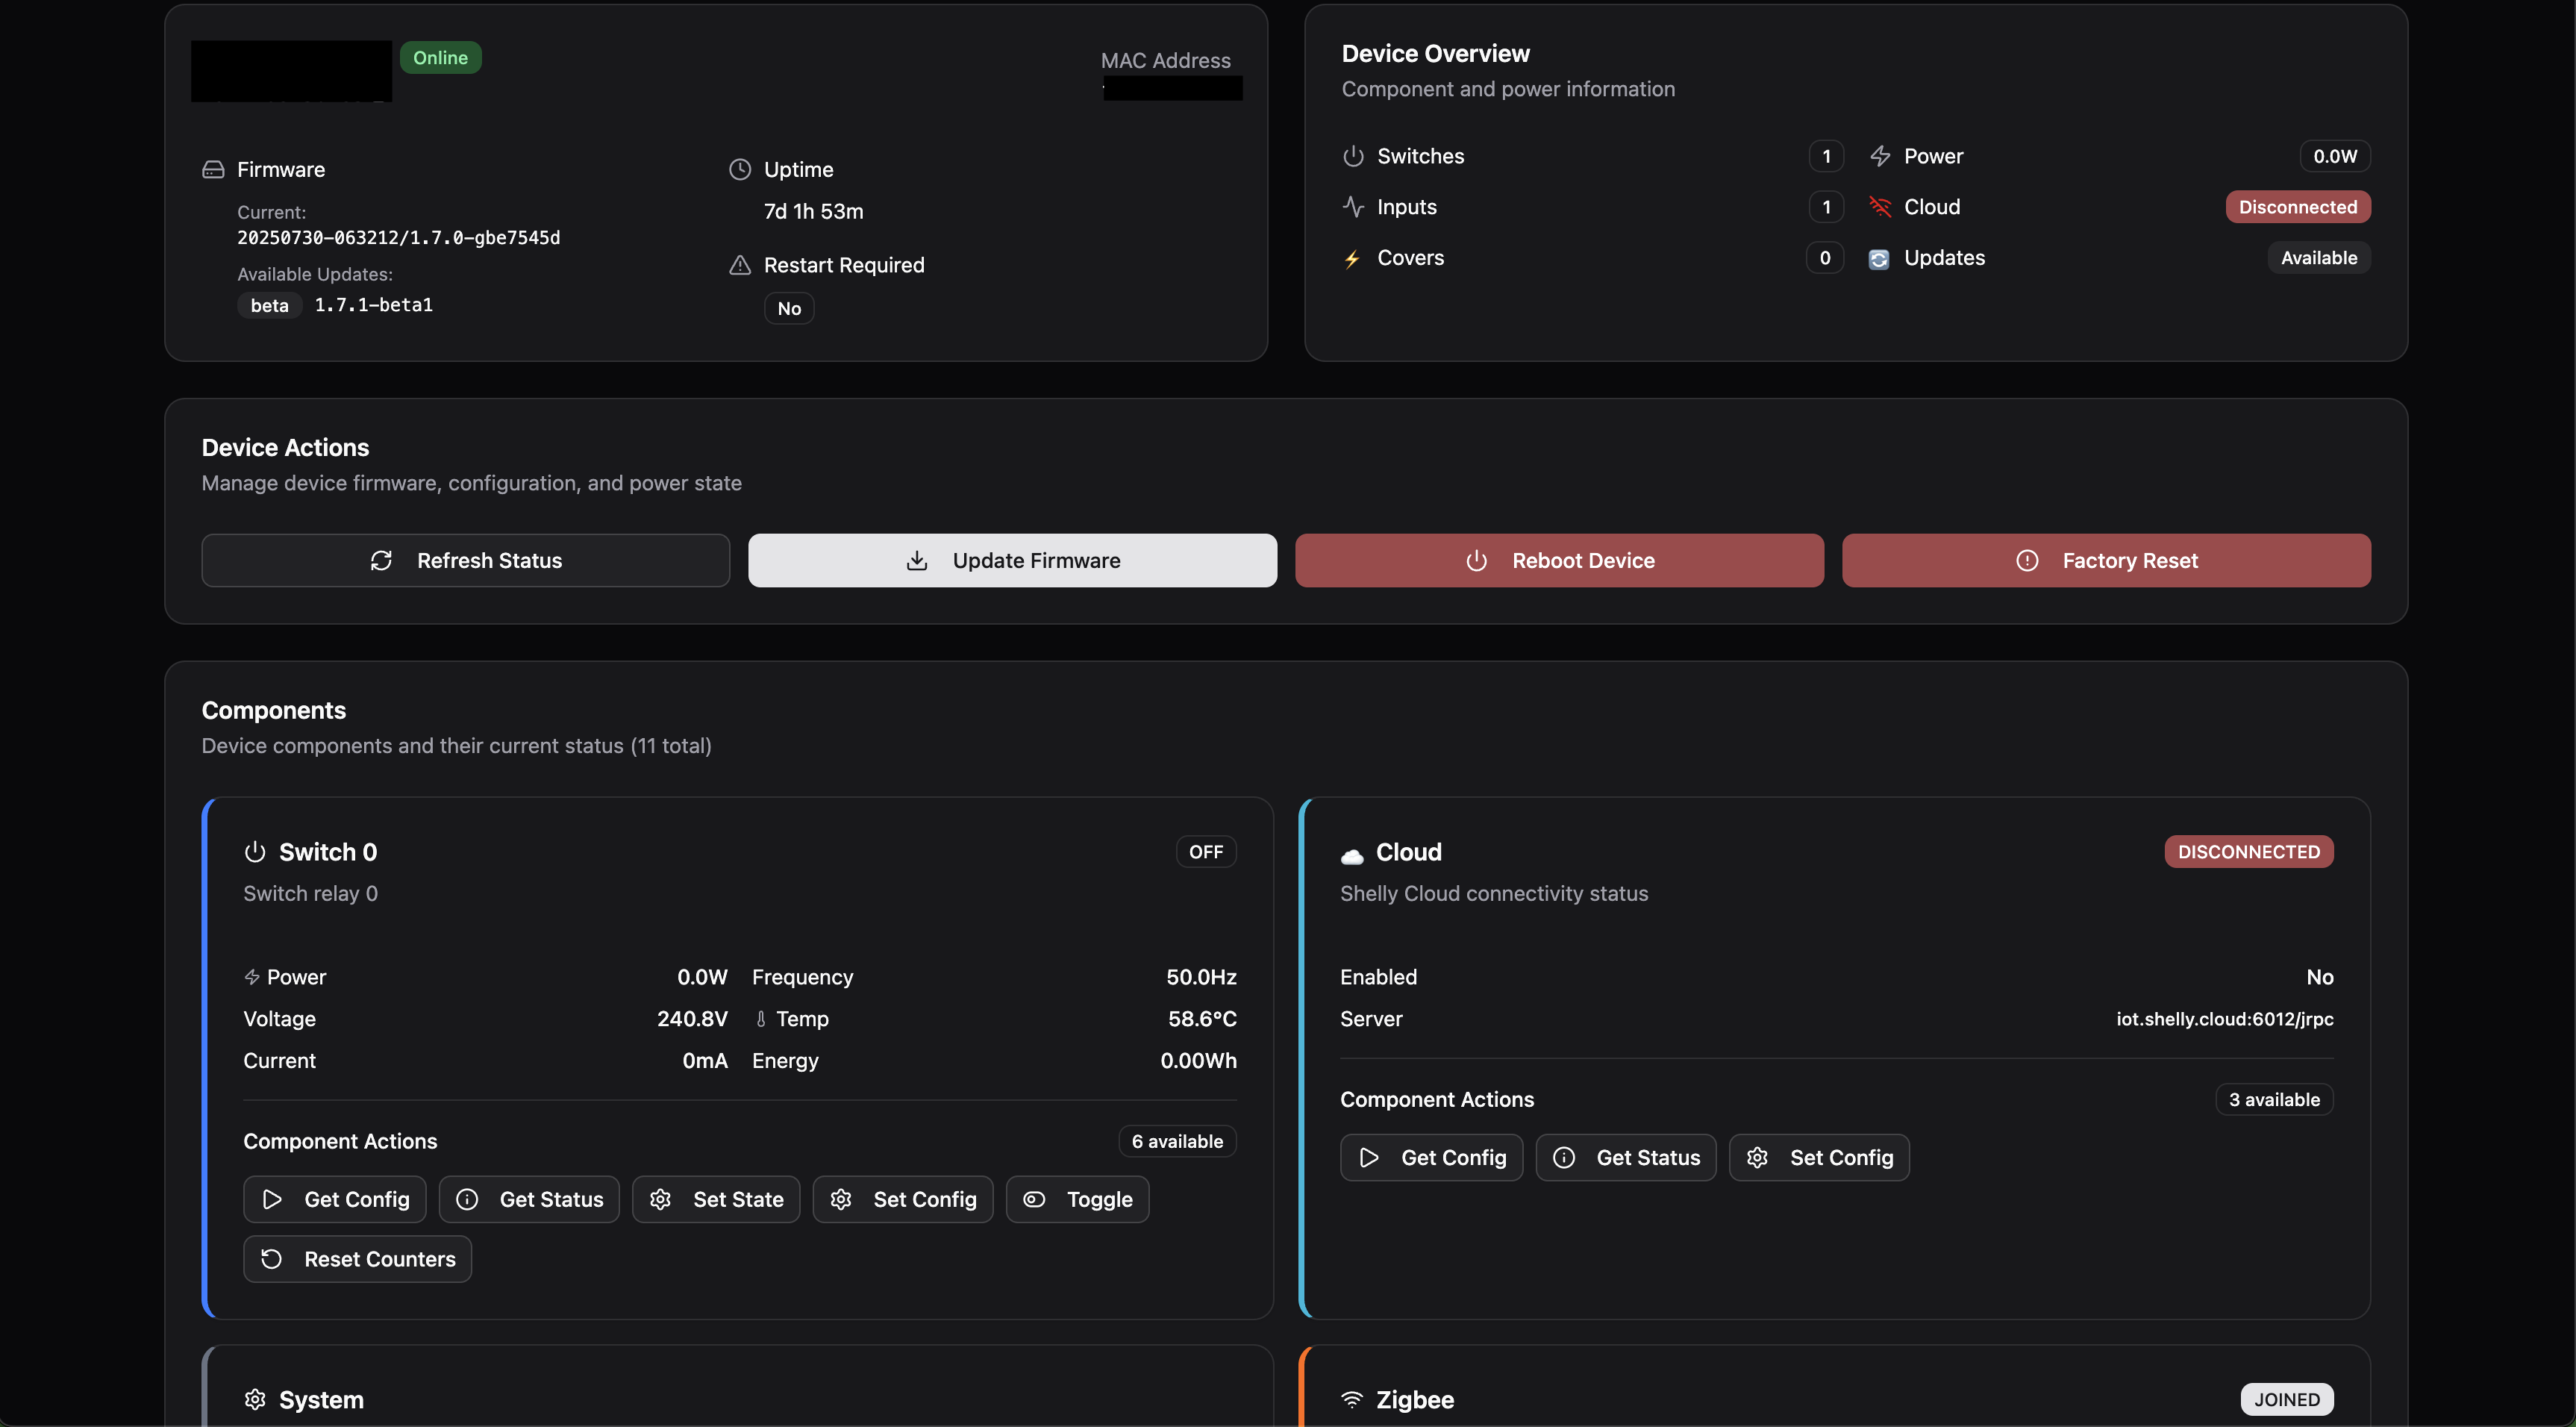Screen dimensions: 2576x1427
Task: Open Set Config in Cloud card
Action: (1820, 1157)
